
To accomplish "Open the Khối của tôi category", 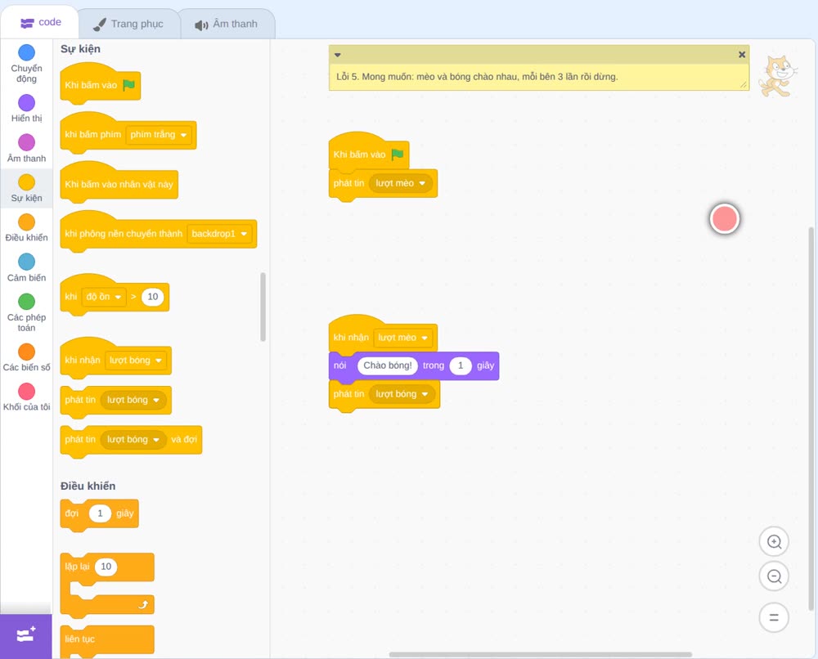I will [x=26, y=397].
